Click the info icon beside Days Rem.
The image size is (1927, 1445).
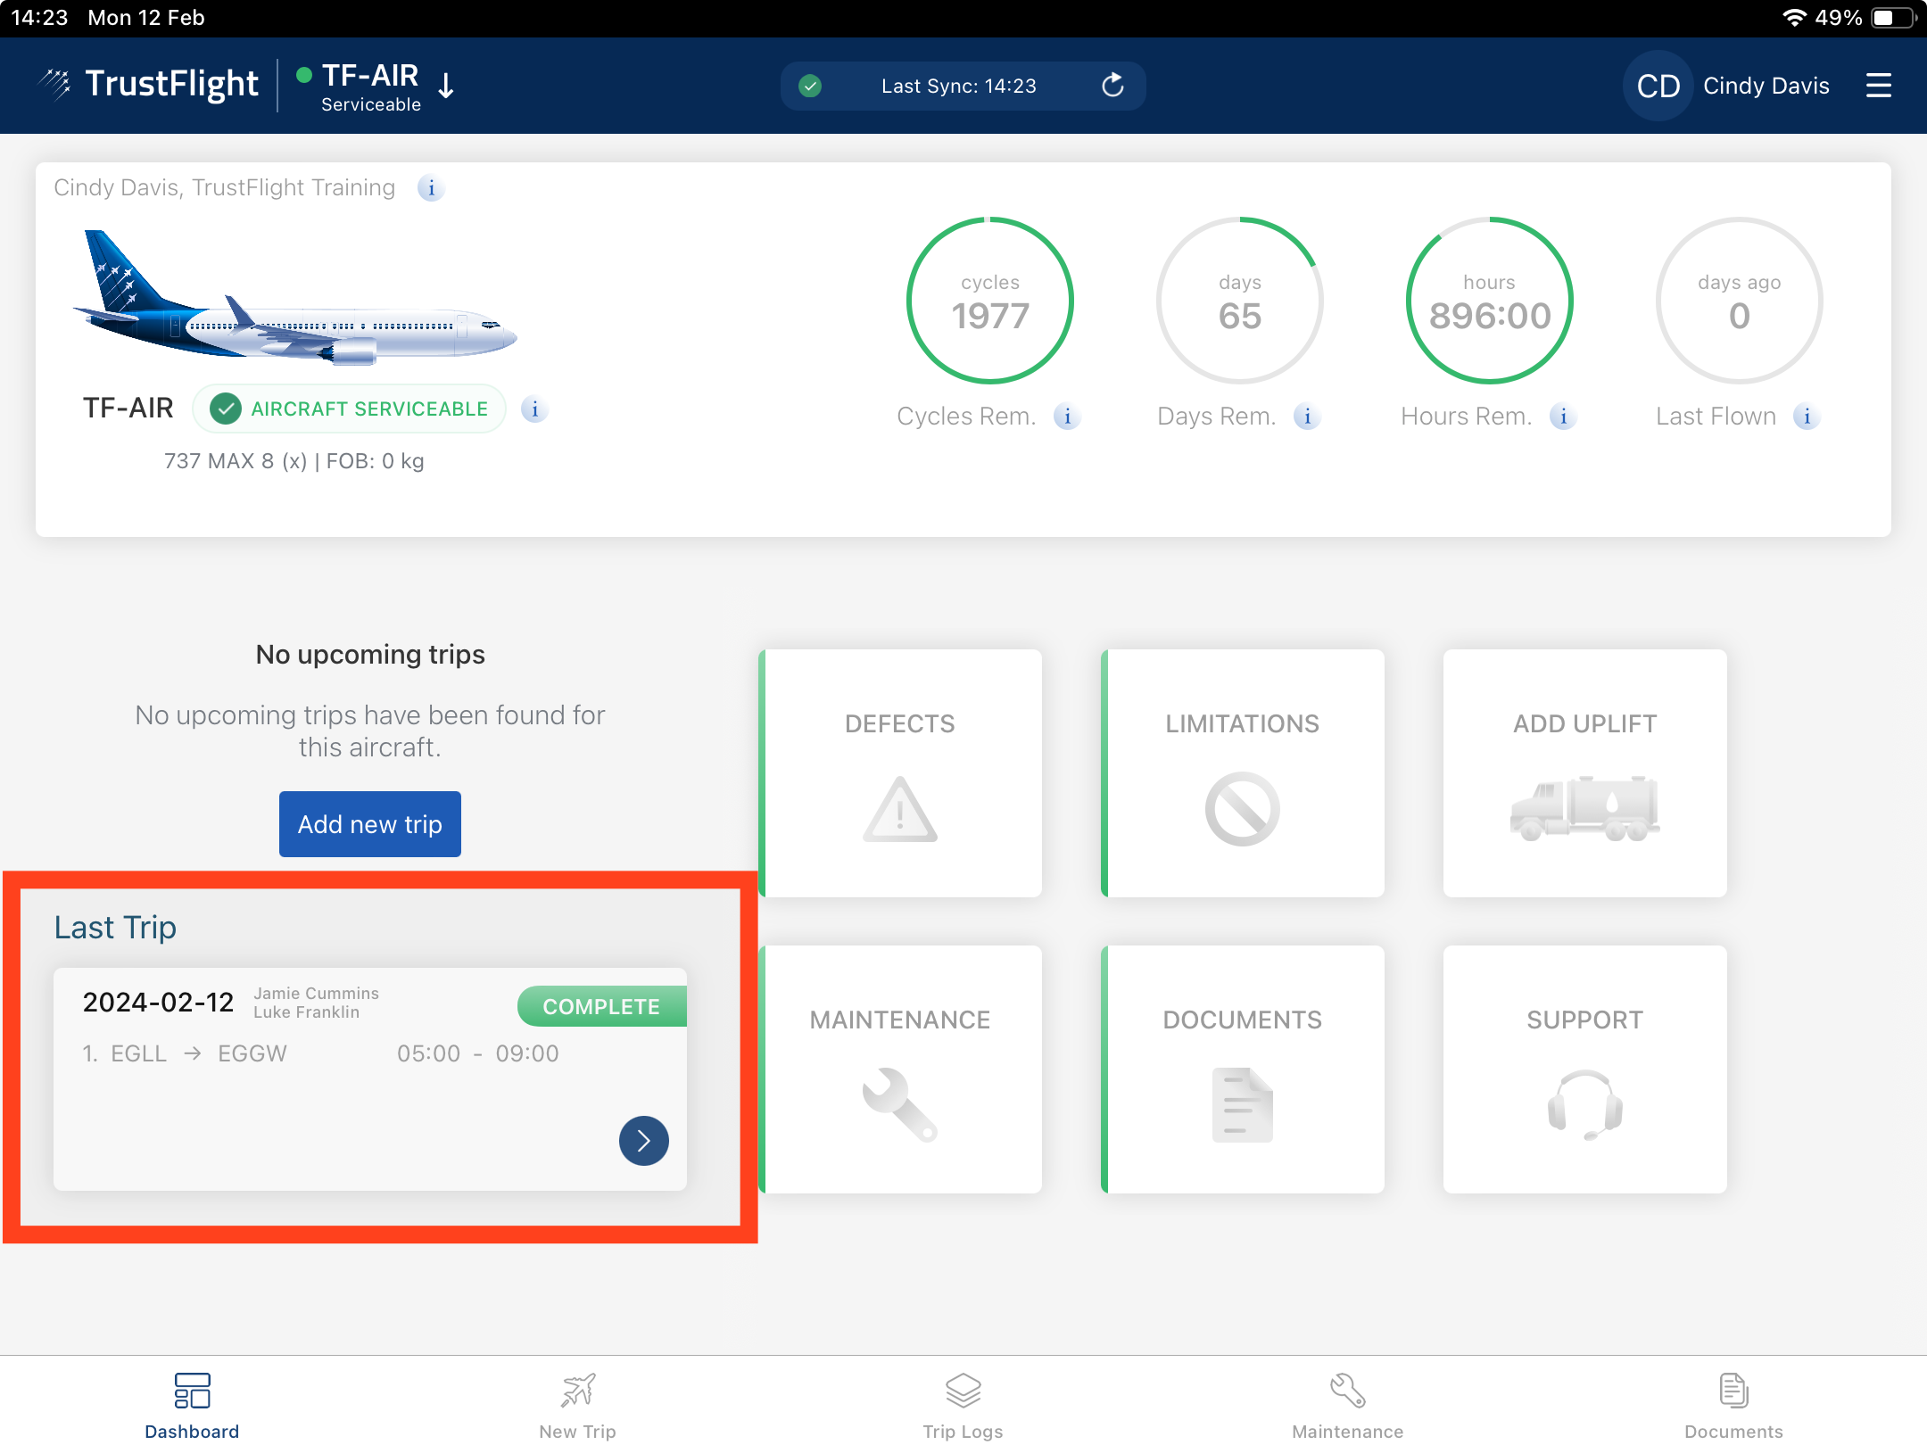click(1307, 417)
